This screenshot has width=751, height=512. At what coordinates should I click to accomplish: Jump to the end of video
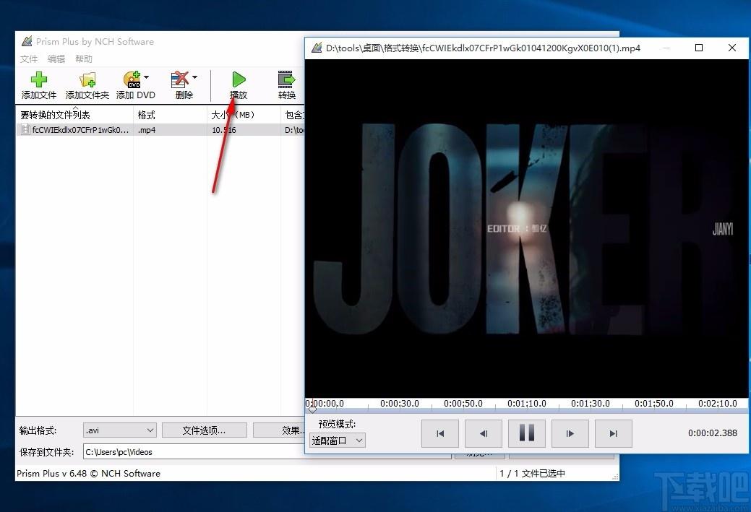[613, 433]
